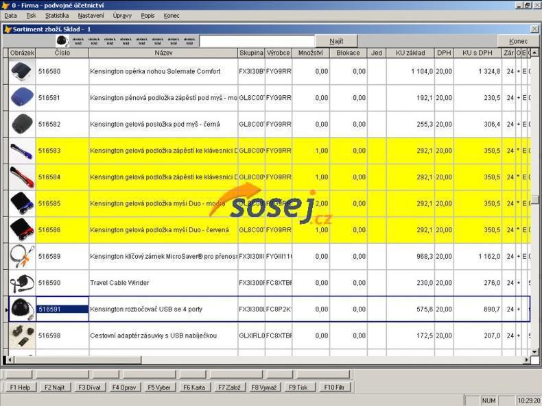Click the Najít search button

point(336,41)
